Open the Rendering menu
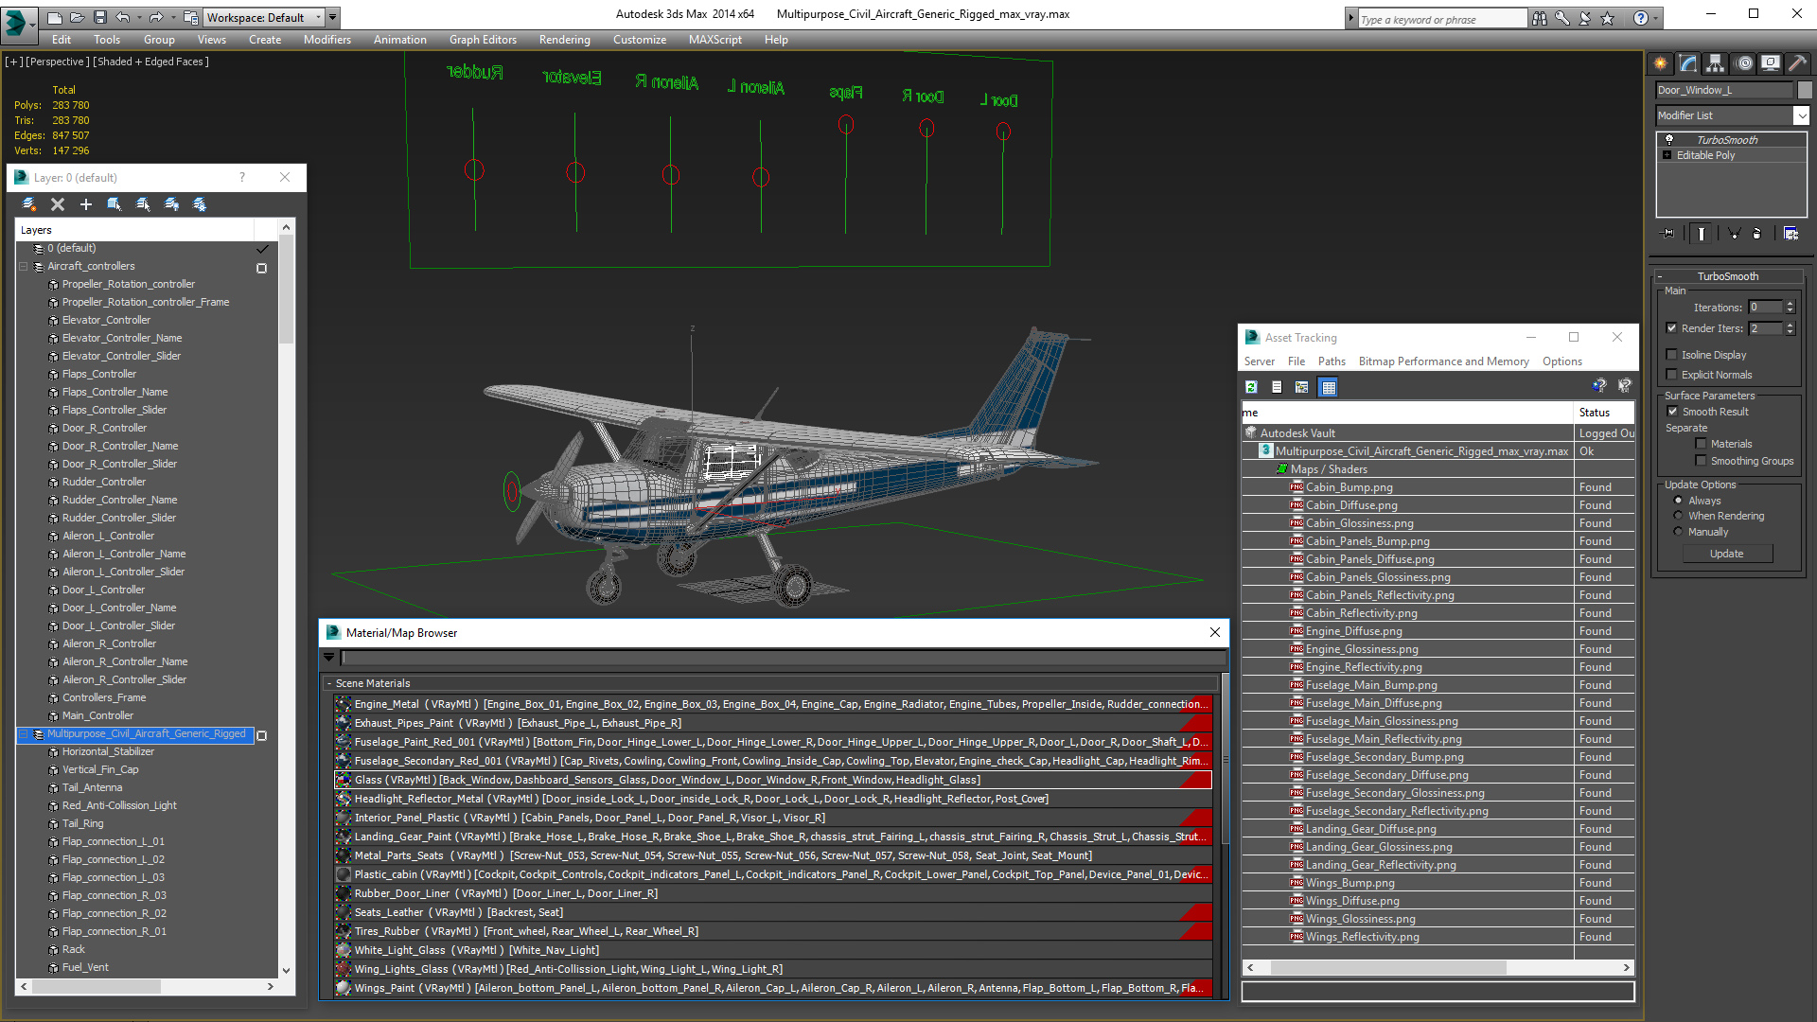 coord(565,40)
